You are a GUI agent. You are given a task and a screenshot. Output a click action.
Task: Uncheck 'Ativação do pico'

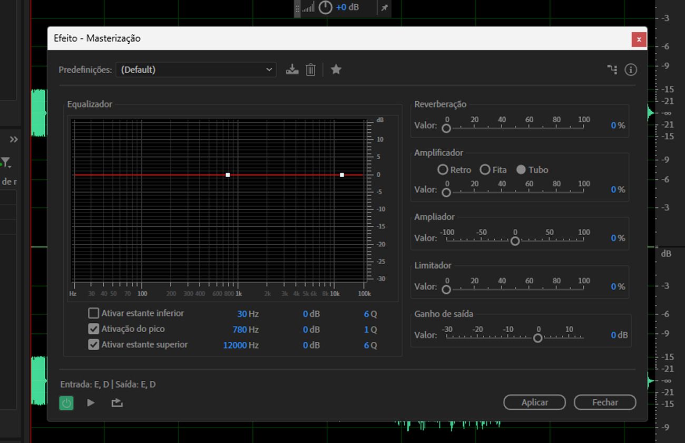[x=93, y=329]
